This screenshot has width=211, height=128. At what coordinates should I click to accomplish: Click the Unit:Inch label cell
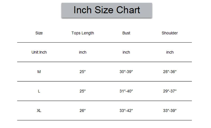tap(39, 52)
